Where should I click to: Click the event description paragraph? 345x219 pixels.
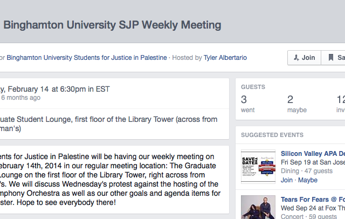pos(110,180)
